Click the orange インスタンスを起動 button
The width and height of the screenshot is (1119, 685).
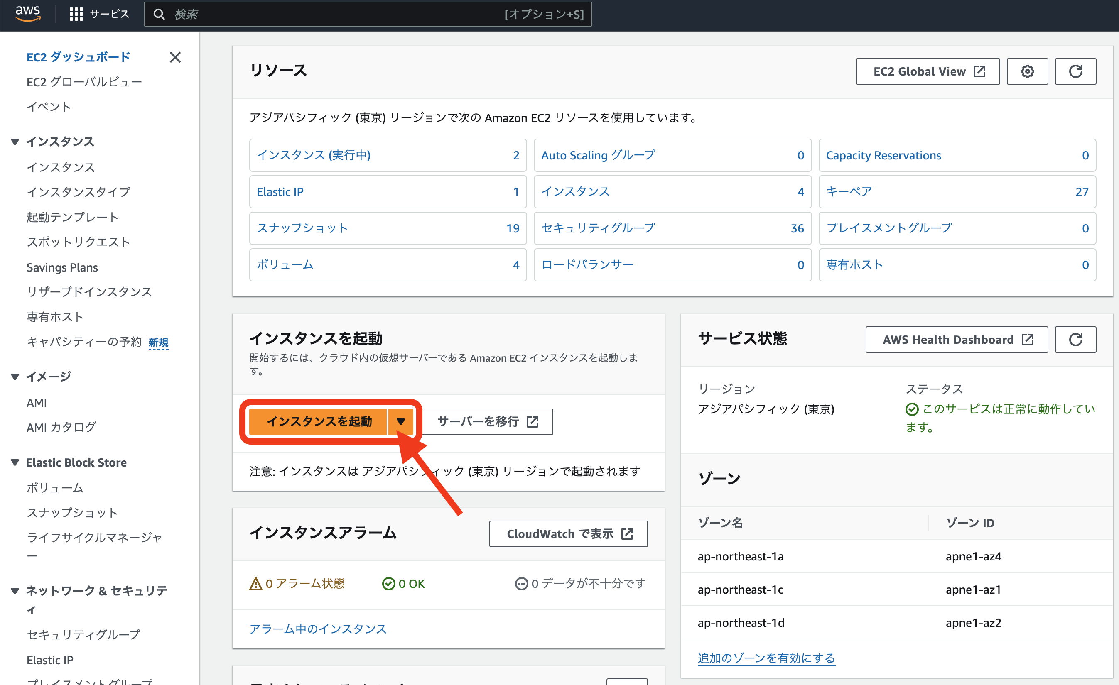[x=318, y=421]
